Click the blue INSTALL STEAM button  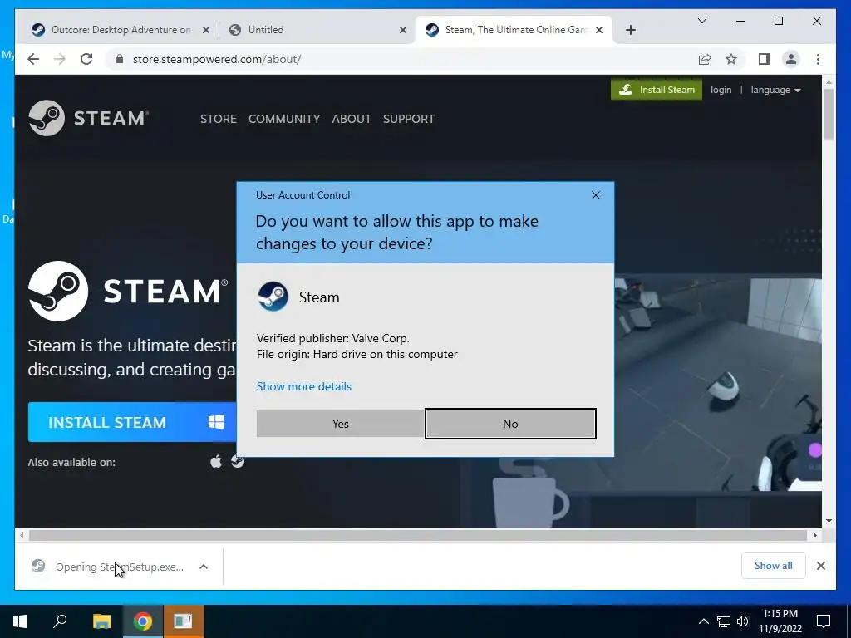click(x=132, y=422)
